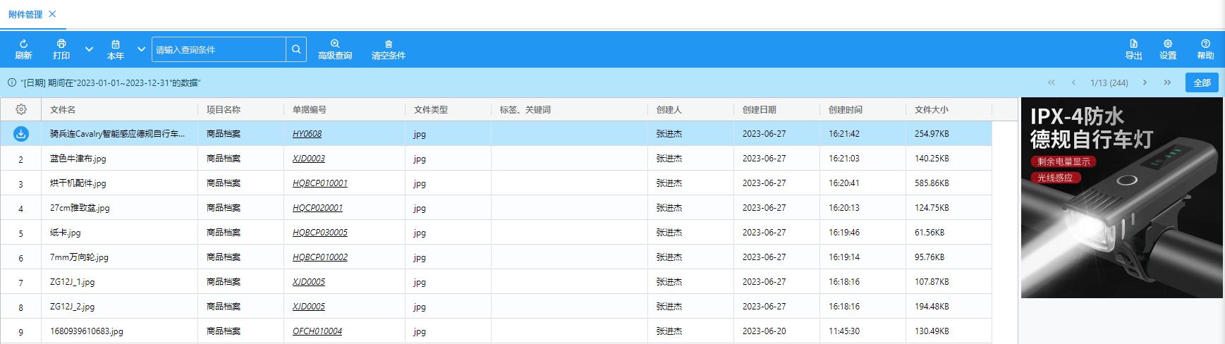The height and width of the screenshot is (344, 1225).
Task: Focus the 请输入查询条件 search field
Action: 219,49
